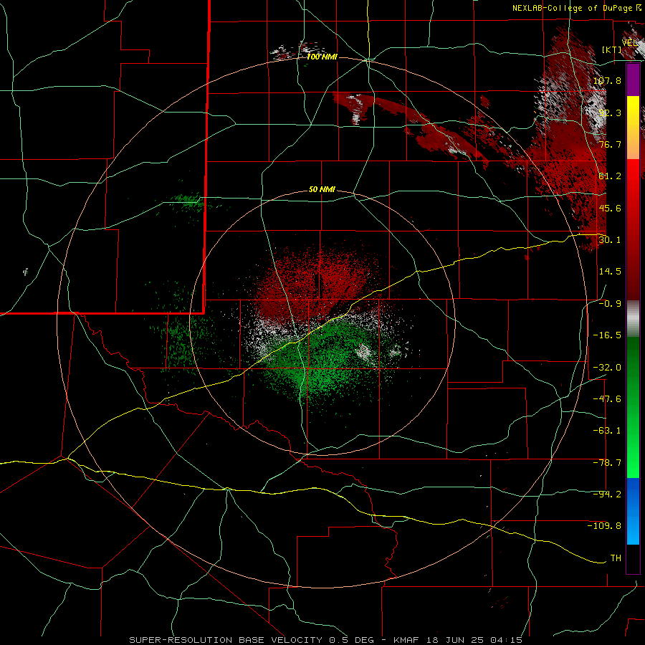Image resolution: width=645 pixels, height=645 pixels.
Task: Click the 30.1 velocity scale value
Action: coord(610,240)
